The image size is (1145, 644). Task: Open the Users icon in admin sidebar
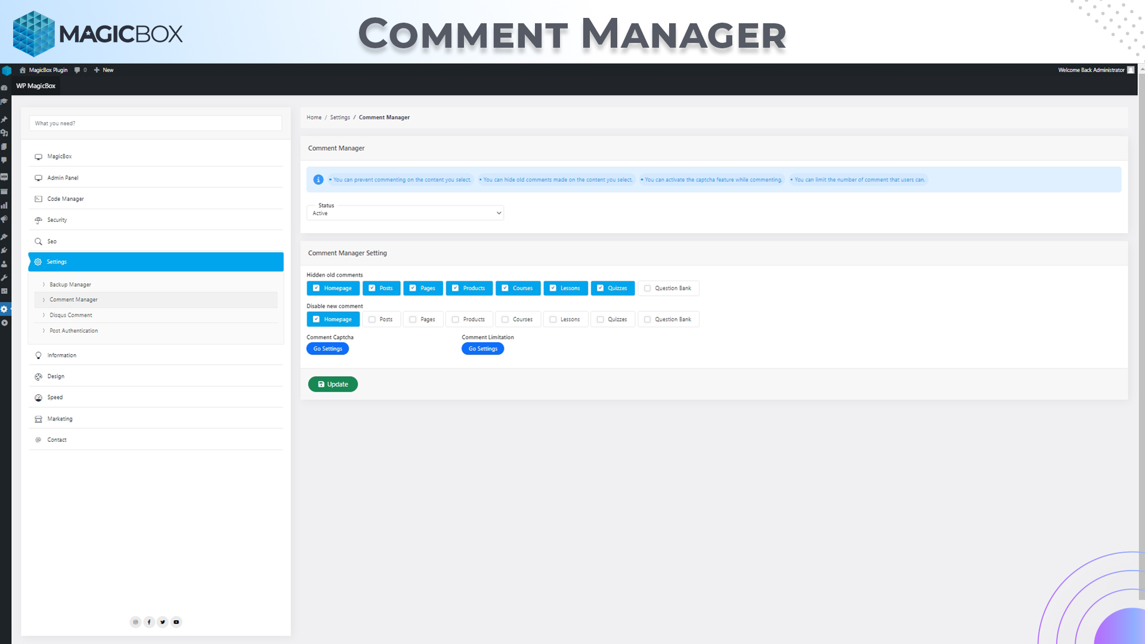(4, 264)
